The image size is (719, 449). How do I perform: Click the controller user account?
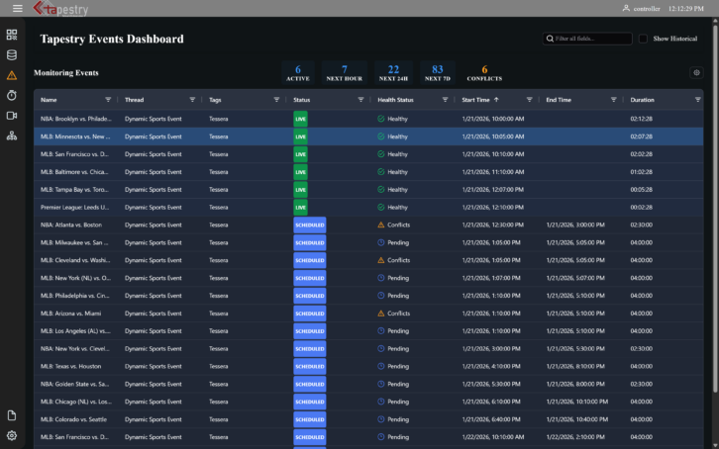pos(641,8)
